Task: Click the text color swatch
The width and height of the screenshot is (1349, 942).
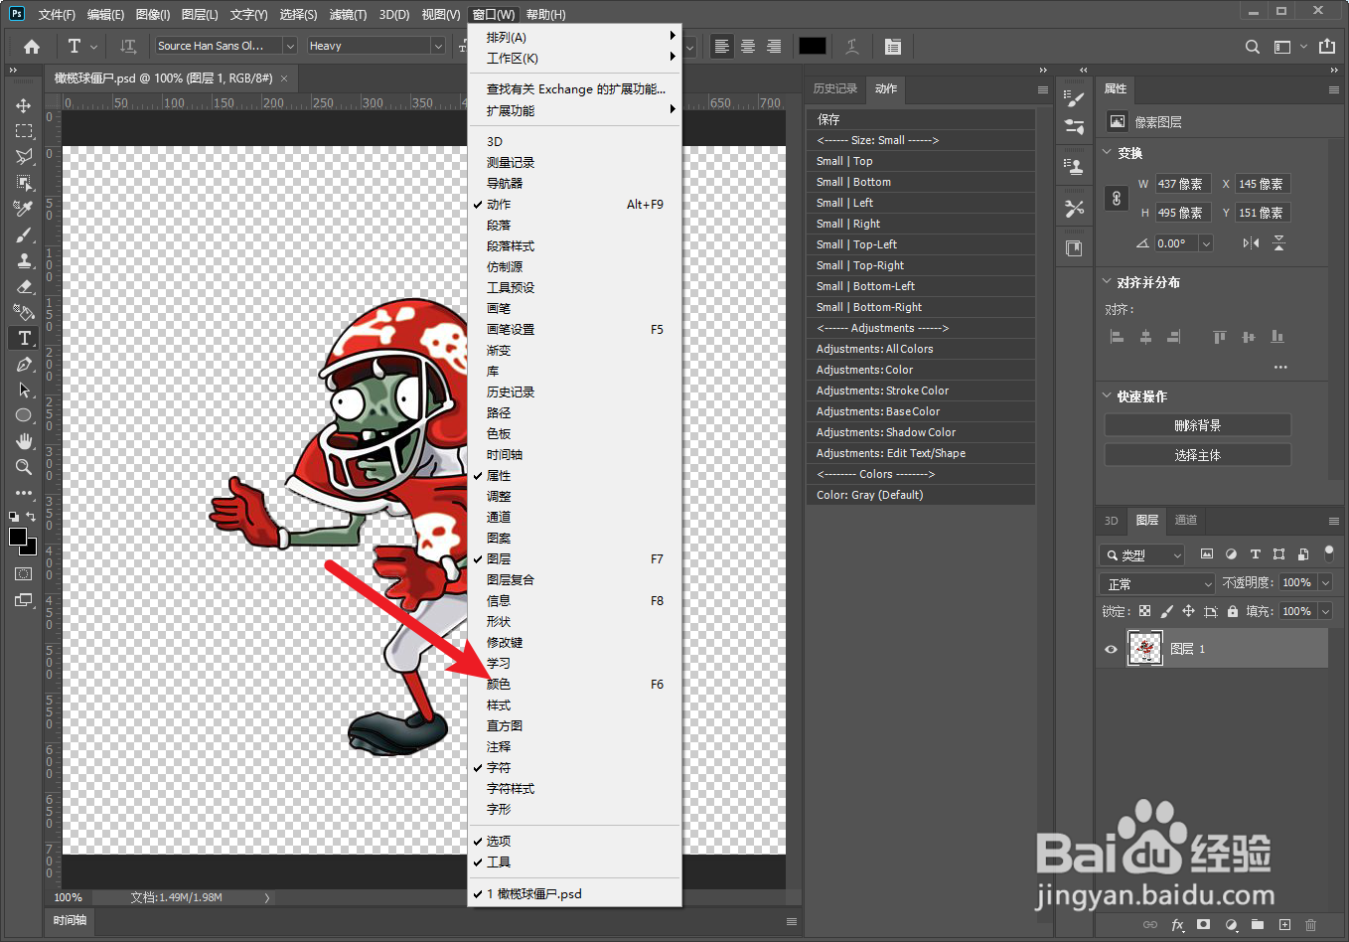Action: point(813,46)
